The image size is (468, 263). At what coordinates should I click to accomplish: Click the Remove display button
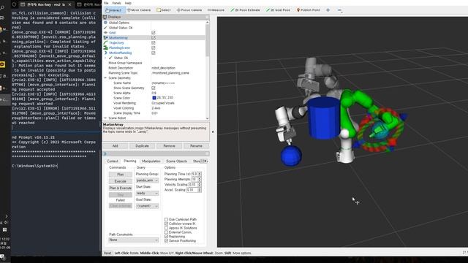[x=169, y=146]
